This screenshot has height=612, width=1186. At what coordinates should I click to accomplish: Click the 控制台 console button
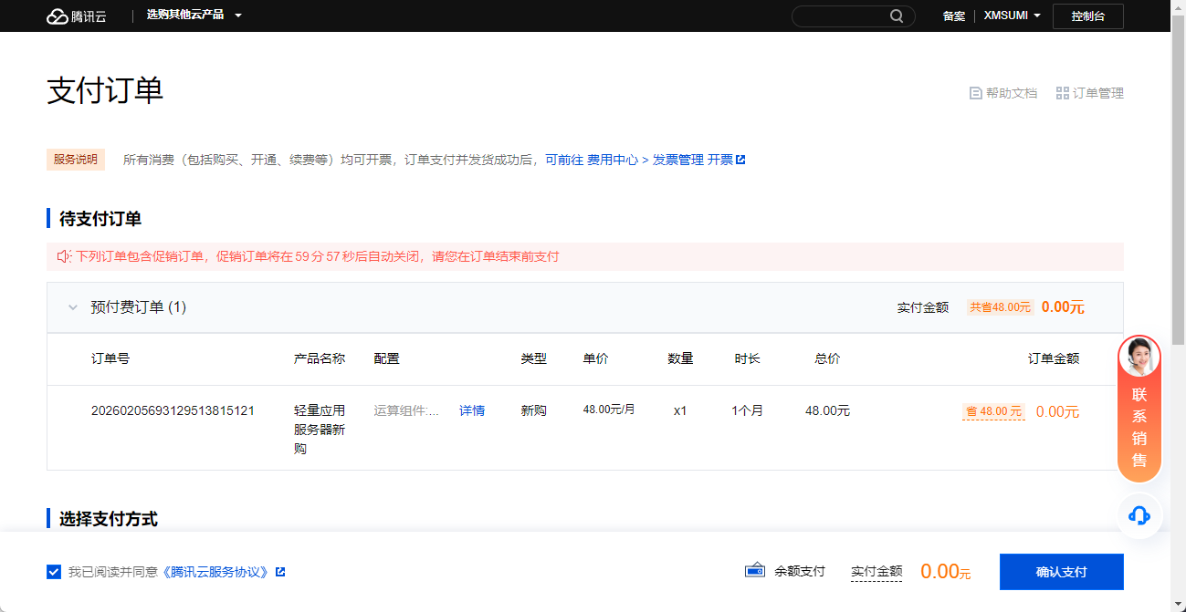click(x=1087, y=16)
